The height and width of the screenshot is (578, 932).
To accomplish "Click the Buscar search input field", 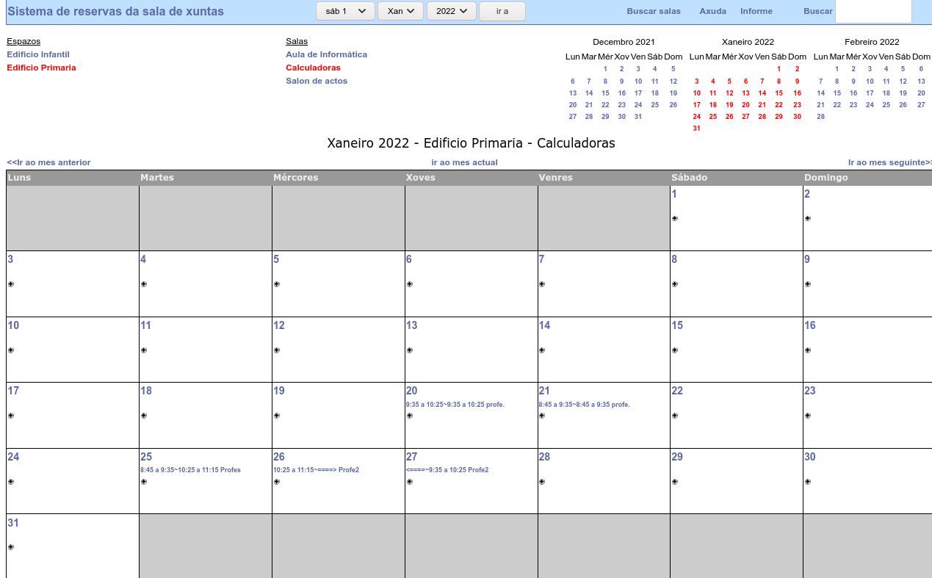I will (x=873, y=11).
